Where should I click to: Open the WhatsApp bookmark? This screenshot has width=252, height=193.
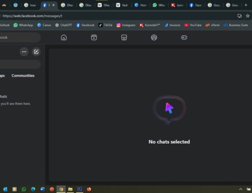coord(23,25)
